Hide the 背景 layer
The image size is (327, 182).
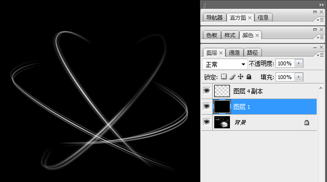[207, 122]
